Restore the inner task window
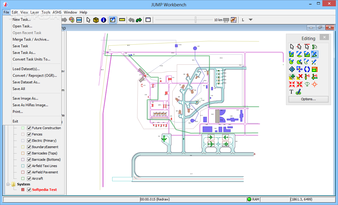Screen dimensions: 338x205 pos(320,27)
